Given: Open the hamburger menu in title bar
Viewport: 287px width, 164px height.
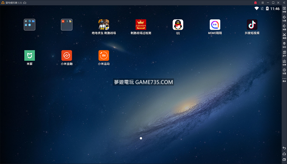Looking at the screenshot, I should click(263, 3).
